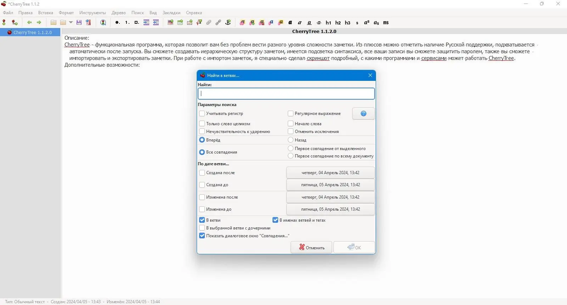Open recent documents dropdown arrow in toolbar
This screenshot has width=567, height=305.
(71, 22)
